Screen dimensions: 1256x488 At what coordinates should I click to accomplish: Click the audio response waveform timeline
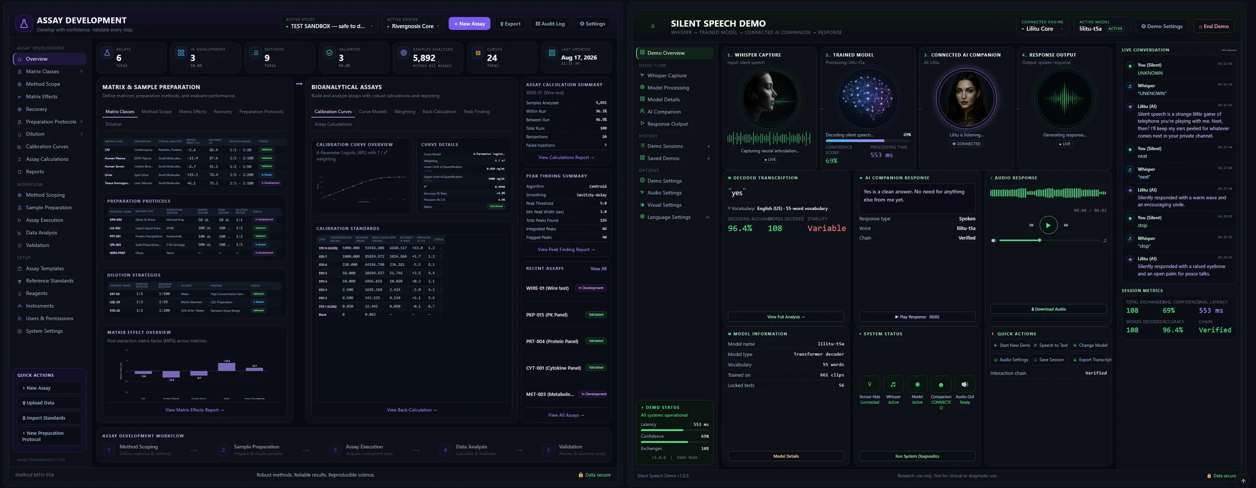[x=1048, y=193]
